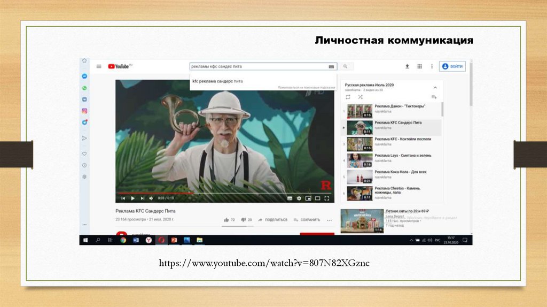Open Yandex Browser from taskbar

[149, 240]
